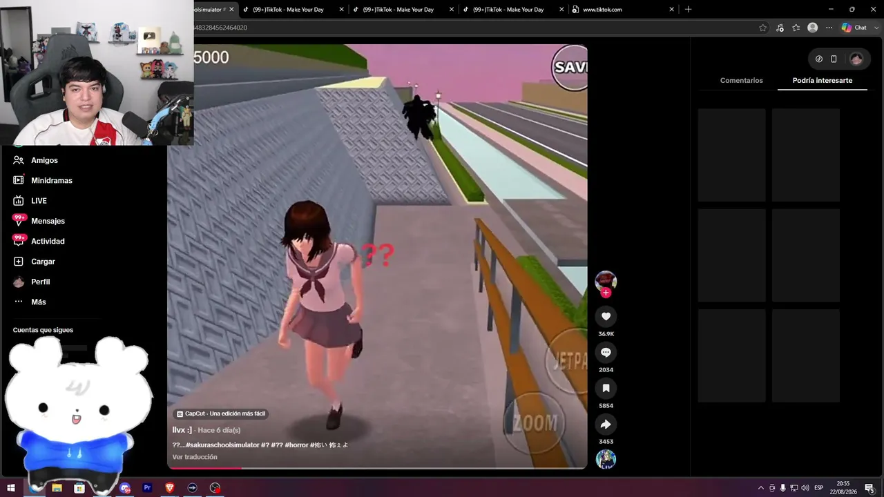The image size is (884, 497).
Task: Select the Podría interesarte tab
Action: (822, 81)
